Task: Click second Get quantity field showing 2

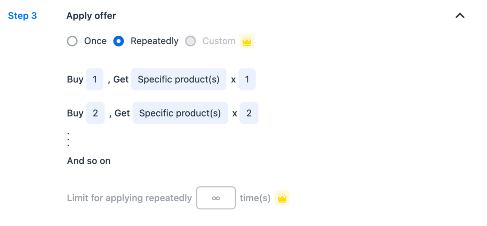Action: [x=249, y=113]
